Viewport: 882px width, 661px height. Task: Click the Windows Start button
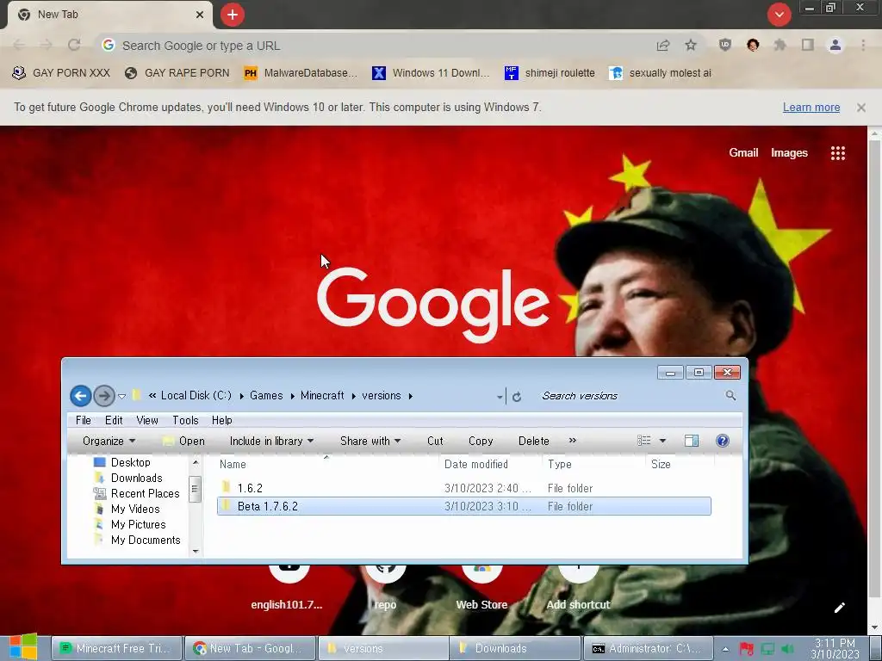pos(22,647)
